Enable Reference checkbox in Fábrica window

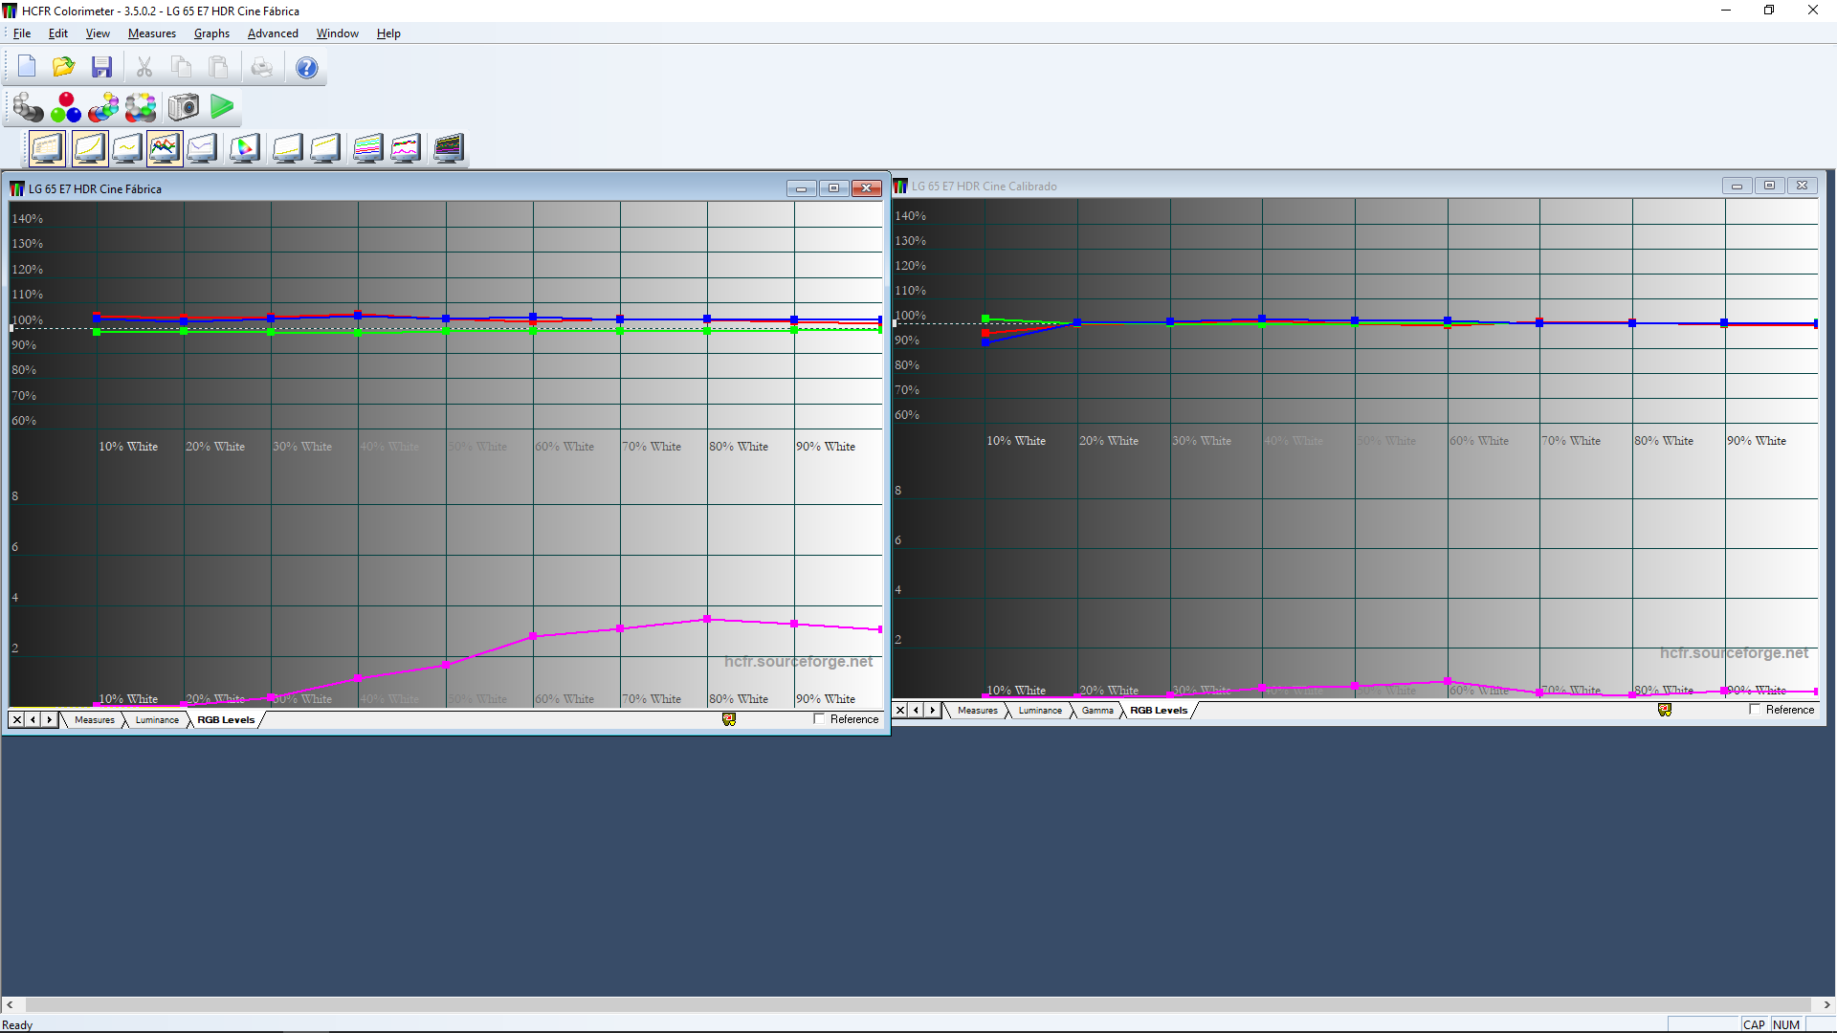coord(819,719)
